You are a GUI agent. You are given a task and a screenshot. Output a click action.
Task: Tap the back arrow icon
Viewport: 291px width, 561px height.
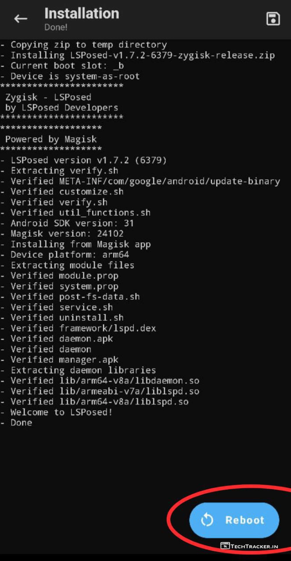[21, 18]
